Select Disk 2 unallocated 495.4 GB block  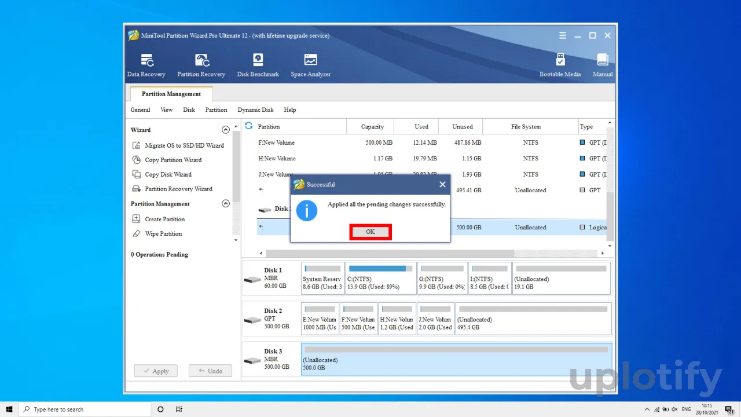click(533, 319)
